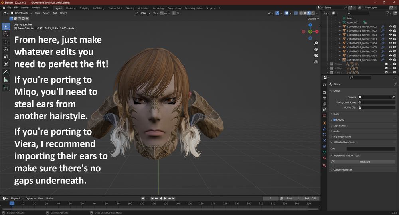Switch to the Sculpting workspace tab
Viewport: 399px width, 215px height.
point(84,8)
